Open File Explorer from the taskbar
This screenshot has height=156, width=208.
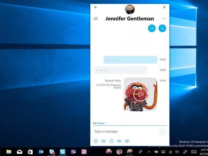[9, 152]
